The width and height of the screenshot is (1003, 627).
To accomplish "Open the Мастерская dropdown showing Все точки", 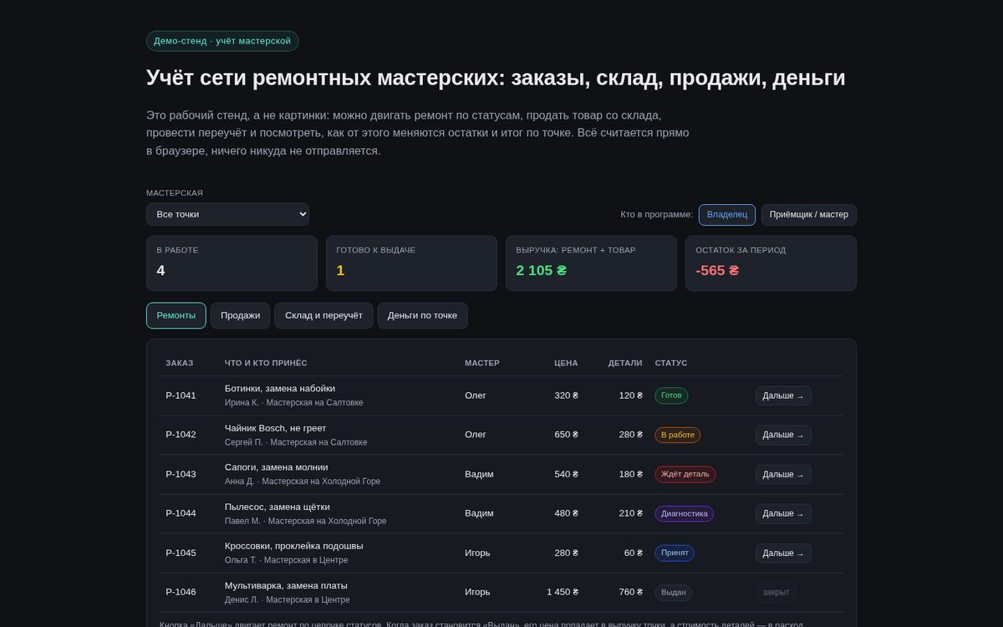I will 227,214.
